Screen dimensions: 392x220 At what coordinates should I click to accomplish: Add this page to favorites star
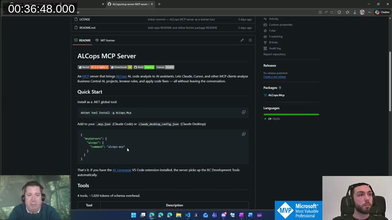click(x=332, y=12)
